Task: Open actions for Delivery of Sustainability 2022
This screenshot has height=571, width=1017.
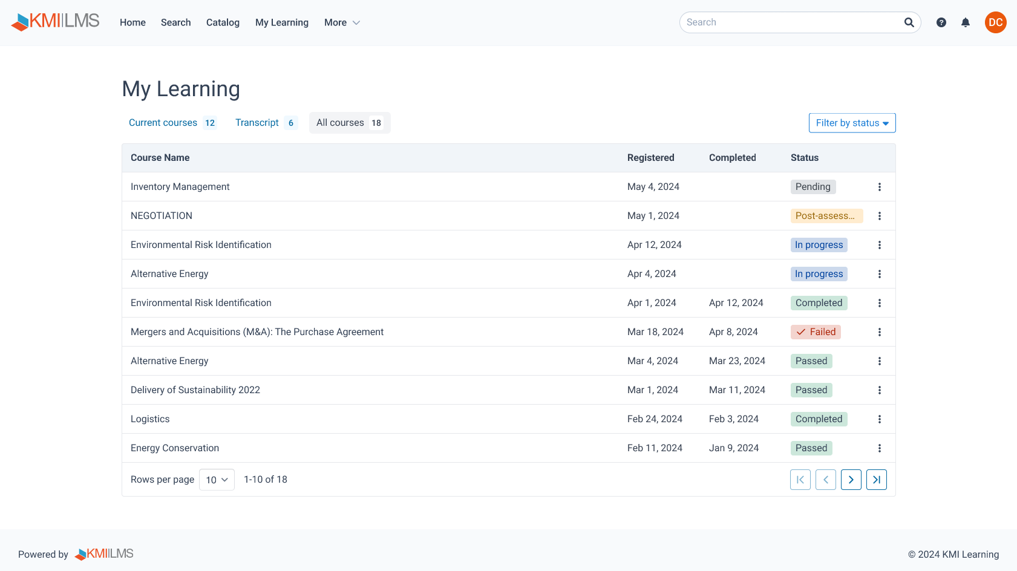Action: point(880,390)
